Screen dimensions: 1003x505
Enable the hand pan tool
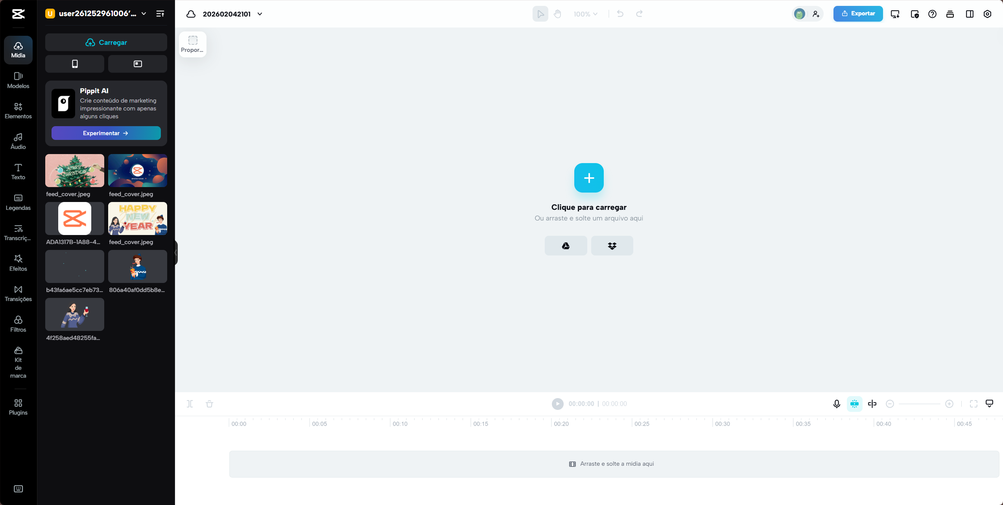pyautogui.click(x=557, y=14)
